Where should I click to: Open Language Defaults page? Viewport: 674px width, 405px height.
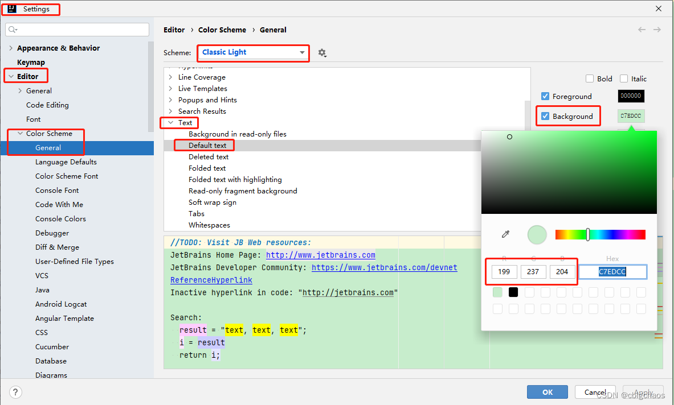pos(66,162)
